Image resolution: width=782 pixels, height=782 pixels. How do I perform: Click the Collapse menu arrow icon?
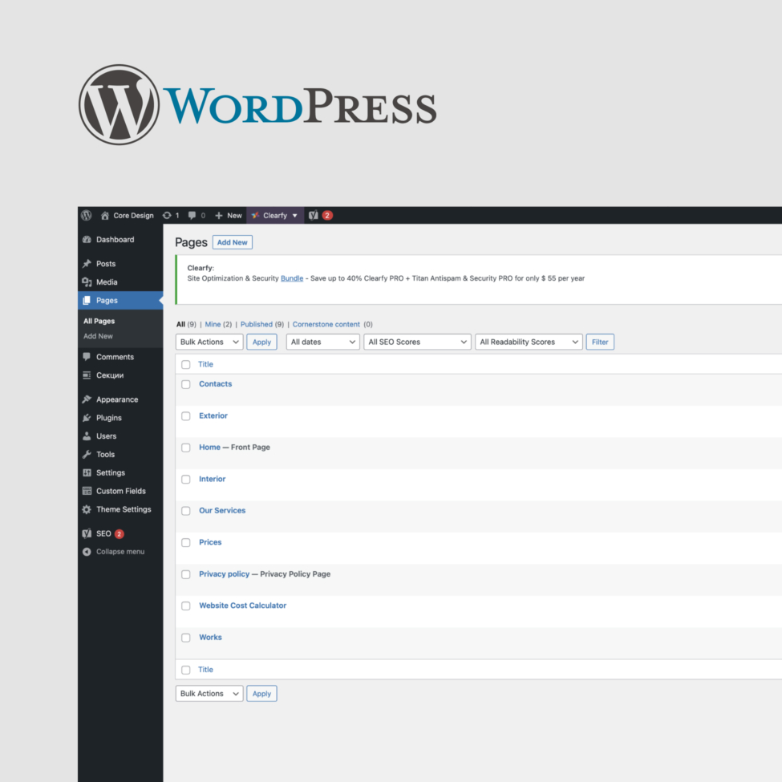pos(87,552)
